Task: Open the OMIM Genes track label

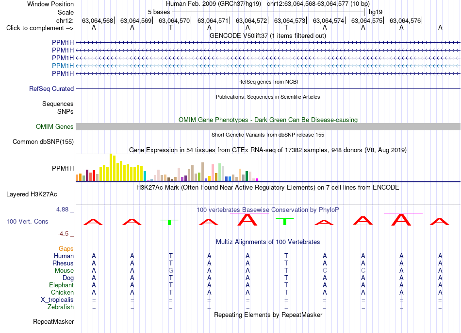Action: pos(54,126)
